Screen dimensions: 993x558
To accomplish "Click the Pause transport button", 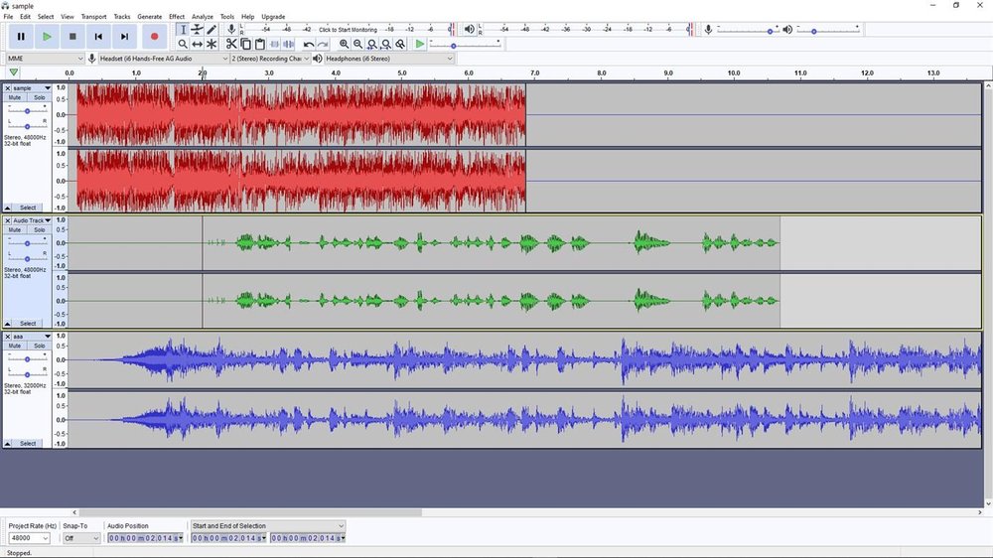I will 21,37.
